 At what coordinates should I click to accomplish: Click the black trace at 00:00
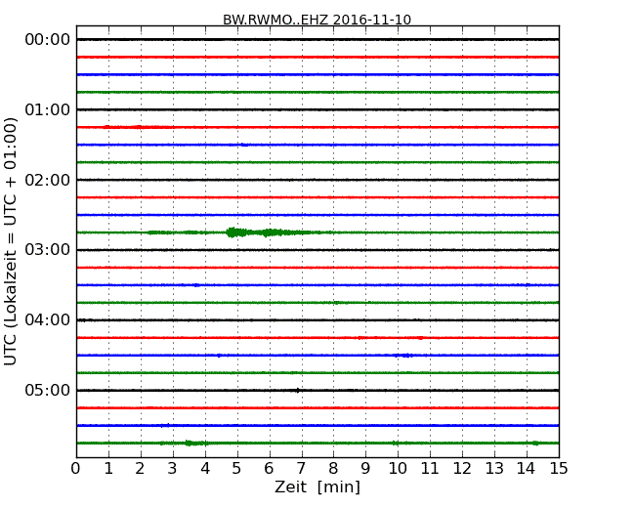[x=317, y=40]
